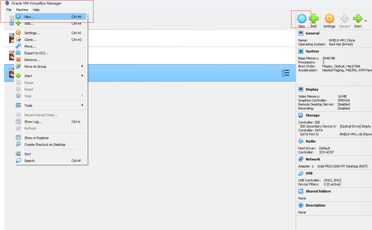Click the 2048 MB base memory value
The image size is (372, 230).
[x=329, y=58]
